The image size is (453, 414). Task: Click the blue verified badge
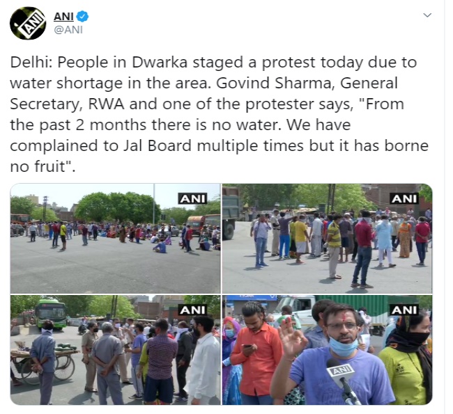pyautogui.click(x=83, y=17)
